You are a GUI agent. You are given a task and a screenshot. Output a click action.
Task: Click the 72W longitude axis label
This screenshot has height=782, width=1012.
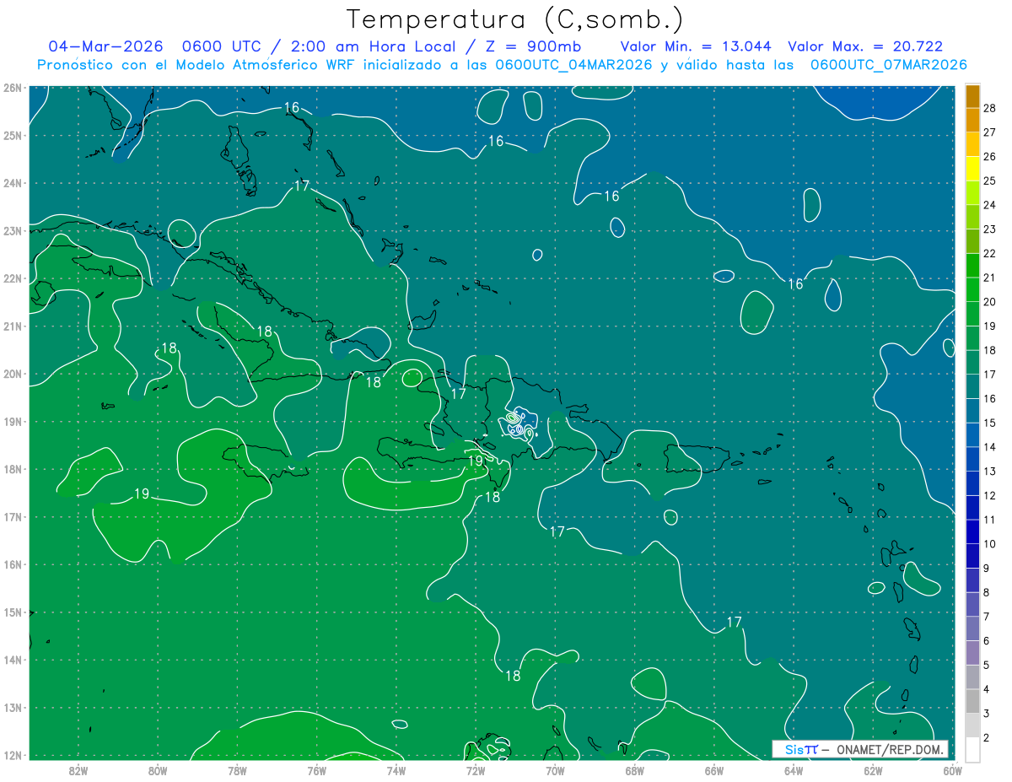click(476, 769)
